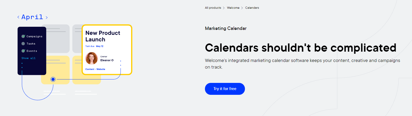Screen dimensions: 412x116
Task: Click the Marketing Calendar subtitle
Action: click(226, 28)
